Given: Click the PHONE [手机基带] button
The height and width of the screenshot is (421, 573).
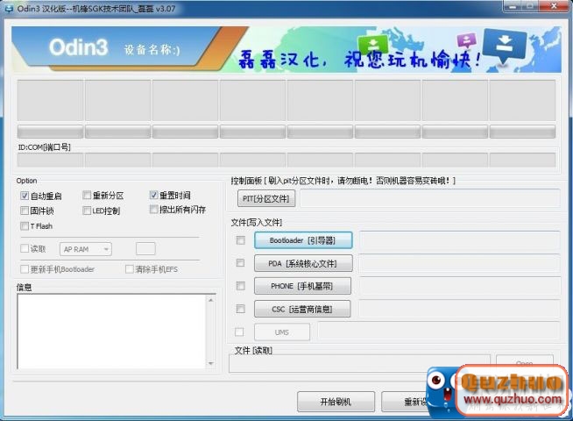Looking at the screenshot, I should tap(302, 286).
